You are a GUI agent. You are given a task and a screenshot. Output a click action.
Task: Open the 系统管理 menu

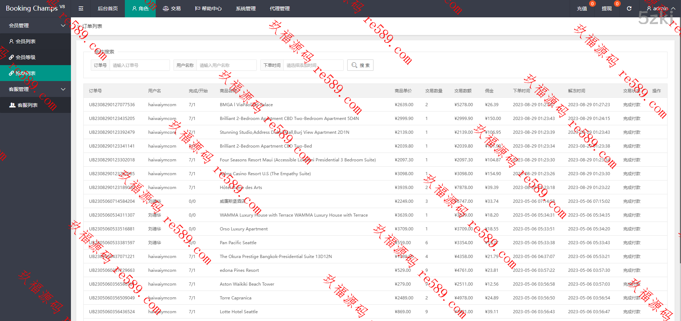point(245,8)
